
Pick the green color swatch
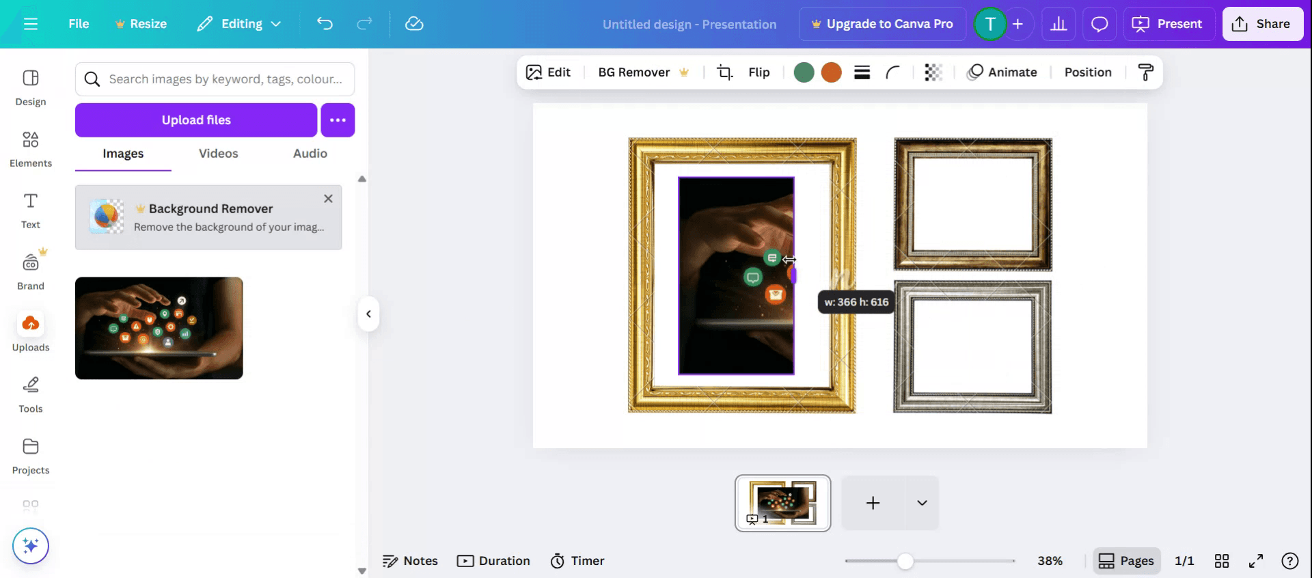click(x=804, y=72)
